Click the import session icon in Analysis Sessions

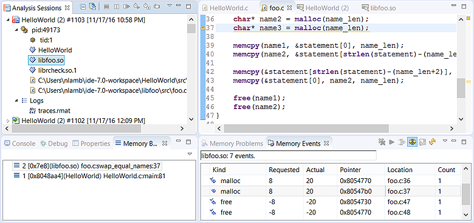pyautogui.click(x=92, y=6)
